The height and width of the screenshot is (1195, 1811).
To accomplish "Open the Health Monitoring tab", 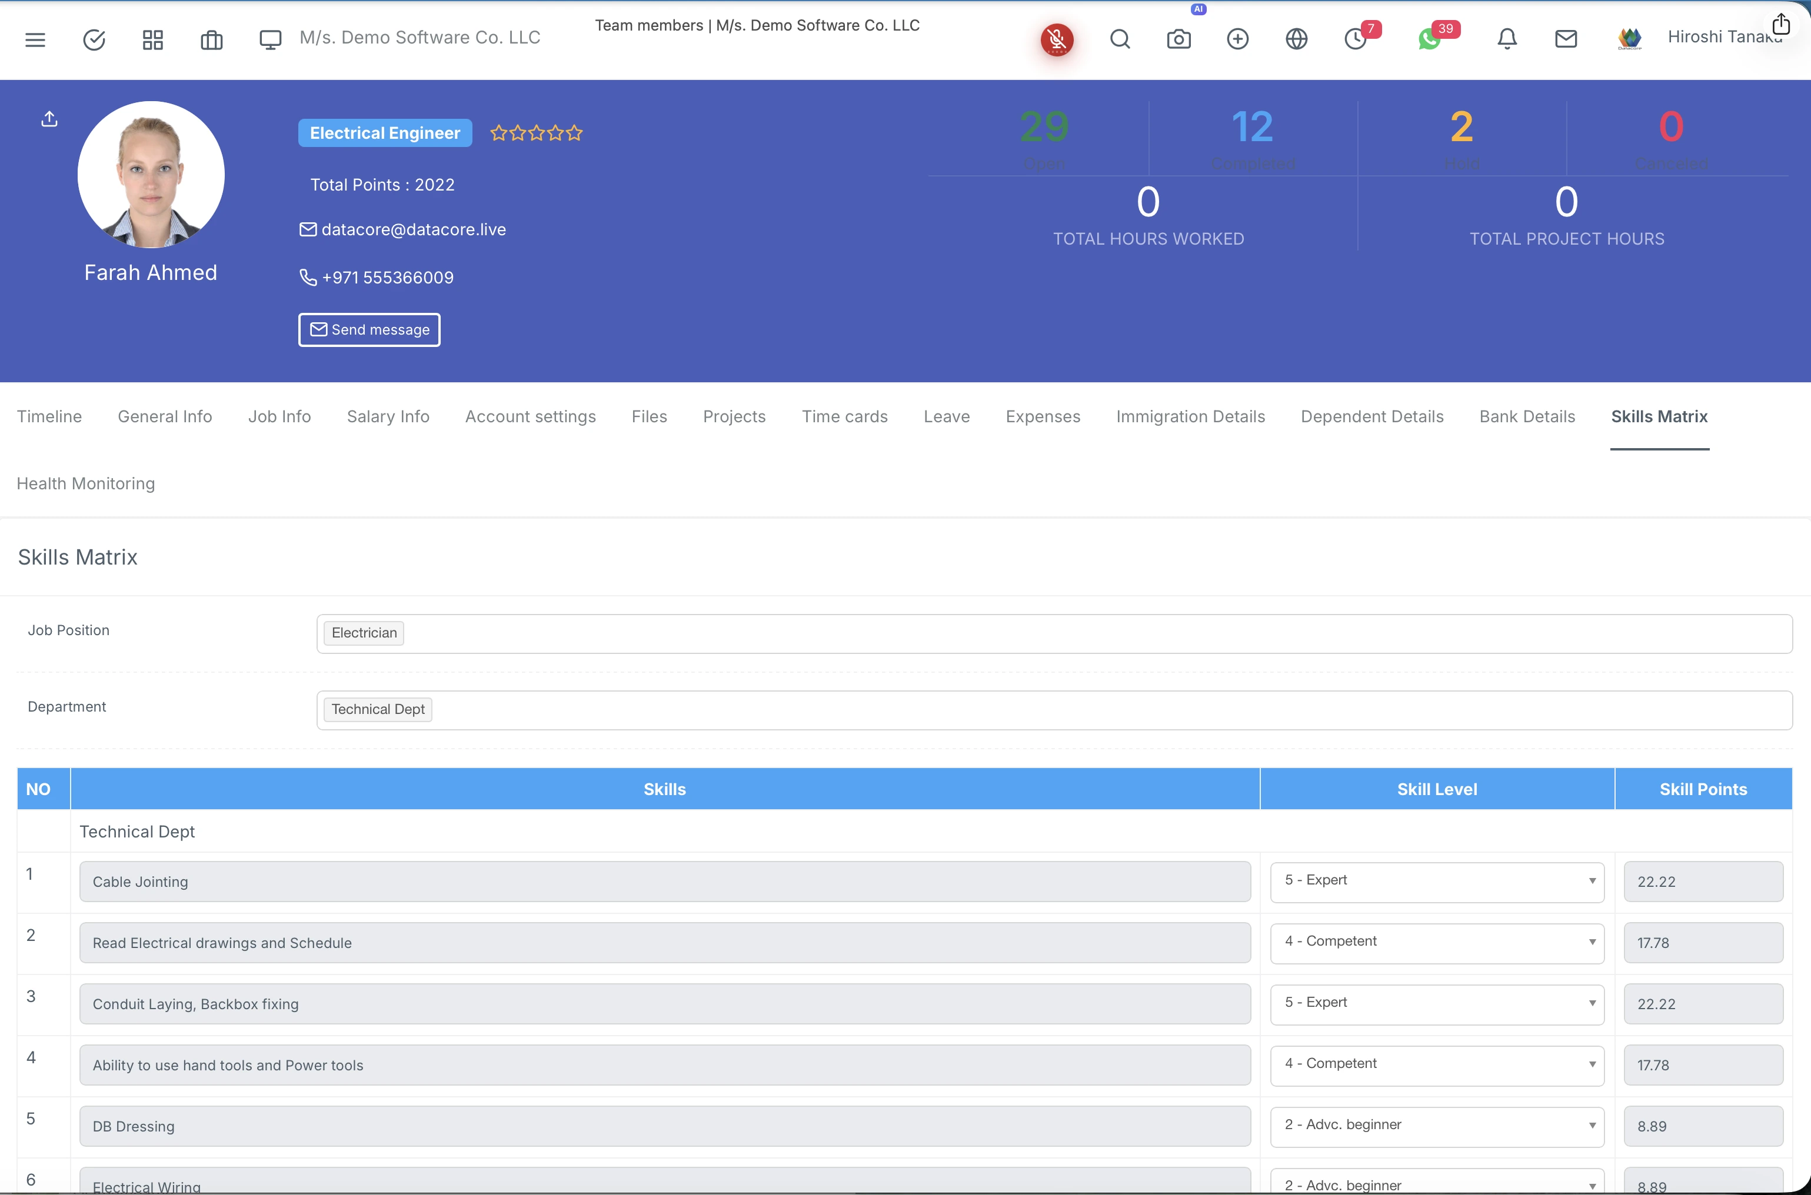I will pyautogui.click(x=85, y=484).
